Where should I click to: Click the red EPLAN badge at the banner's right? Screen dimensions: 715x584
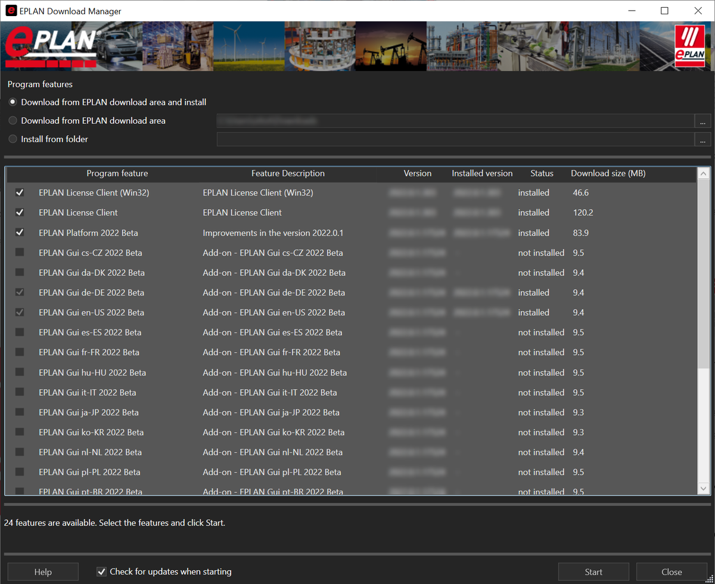(689, 45)
